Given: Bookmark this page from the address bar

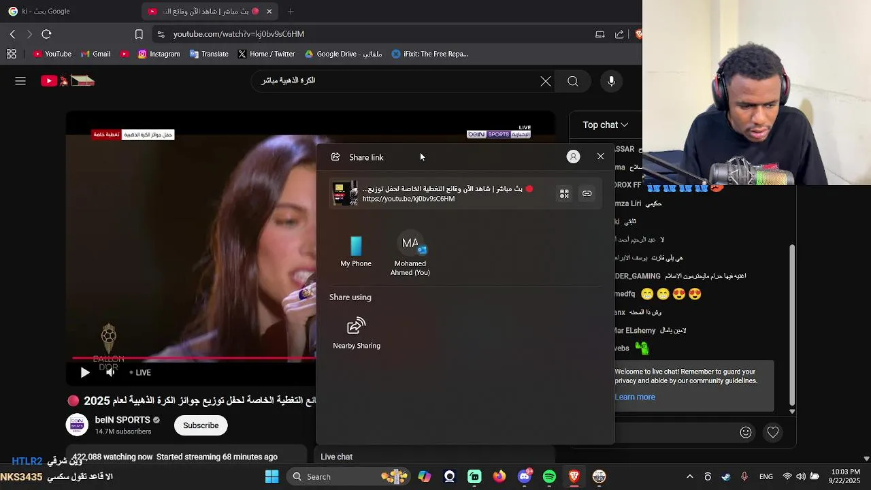Looking at the screenshot, I should coord(139,34).
